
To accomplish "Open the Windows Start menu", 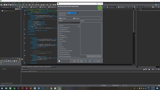I will [x=2, y=88].
